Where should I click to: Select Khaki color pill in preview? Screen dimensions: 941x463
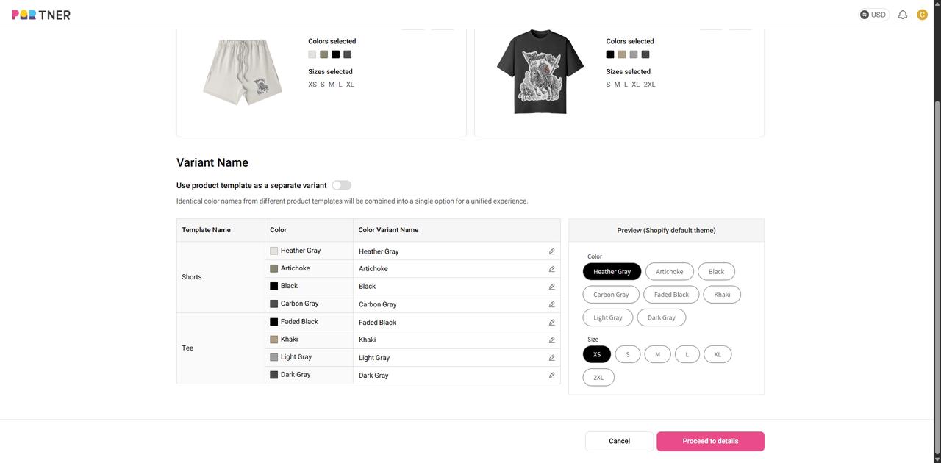722,295
